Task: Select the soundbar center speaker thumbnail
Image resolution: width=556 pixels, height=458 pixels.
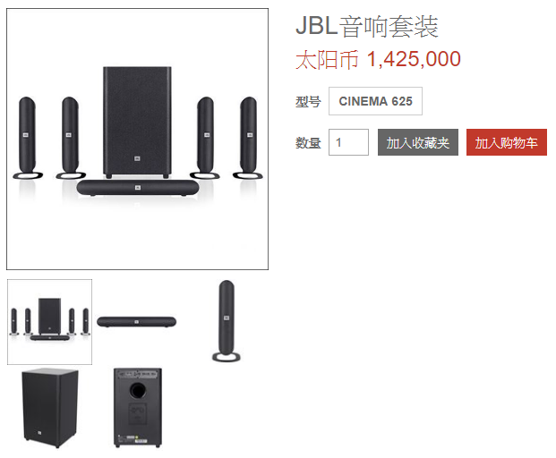Action: click(136, 322)
